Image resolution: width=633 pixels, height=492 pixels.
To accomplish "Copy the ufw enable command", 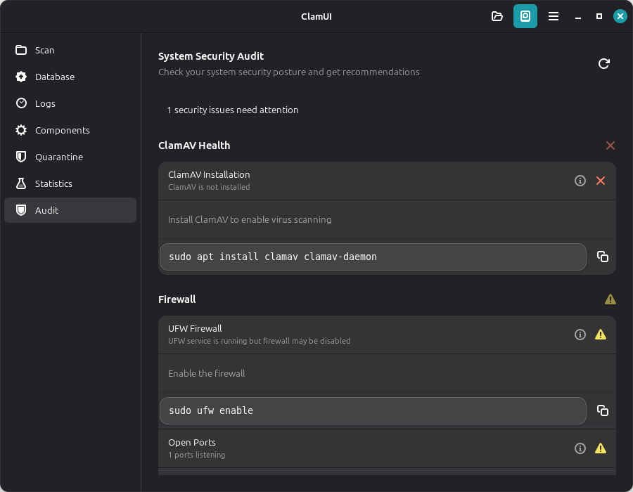I will pos(602,410).
